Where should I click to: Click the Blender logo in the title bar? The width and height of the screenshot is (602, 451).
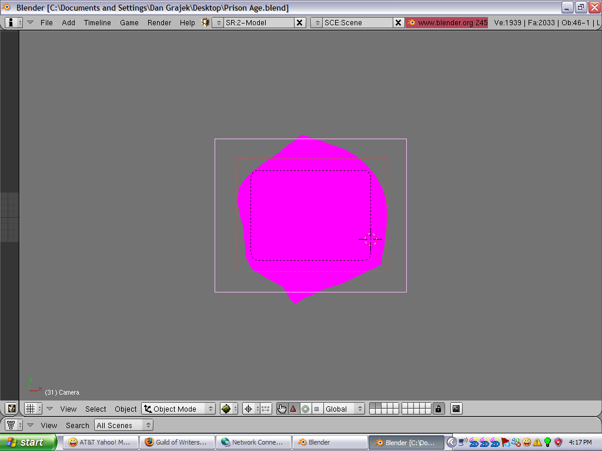6,7
